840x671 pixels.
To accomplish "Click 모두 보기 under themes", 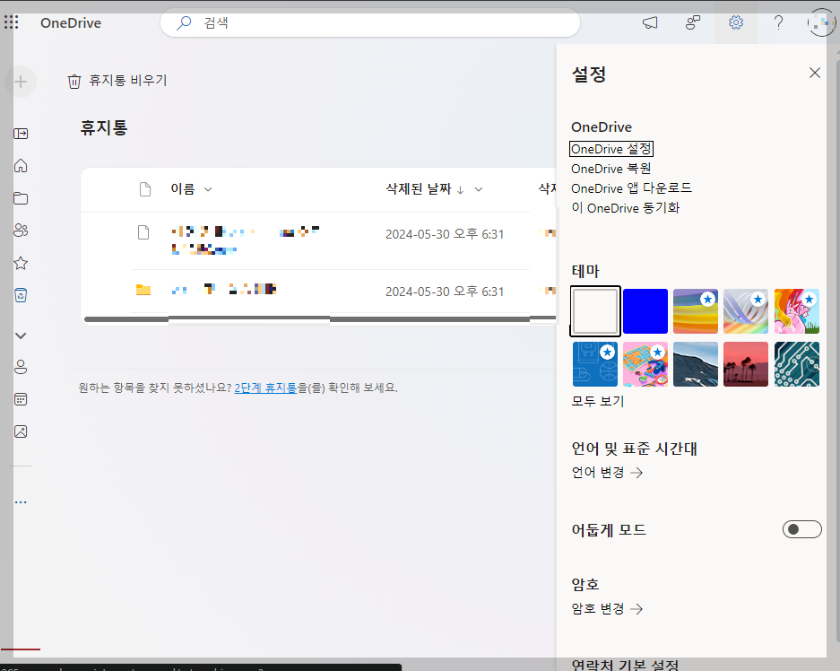I will click(x=598, y=401).
